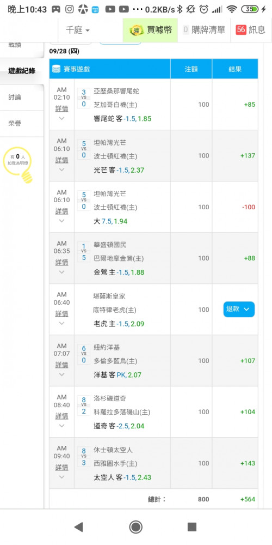
Task: Open 詳情 link for AM 07:07 game
Action: click(62, 365)
